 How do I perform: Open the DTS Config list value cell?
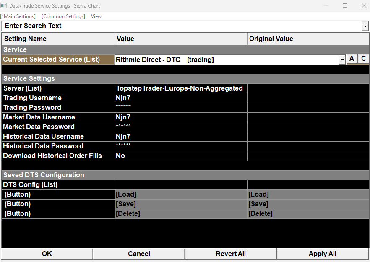pyautogui.click(x=181, y=185)
